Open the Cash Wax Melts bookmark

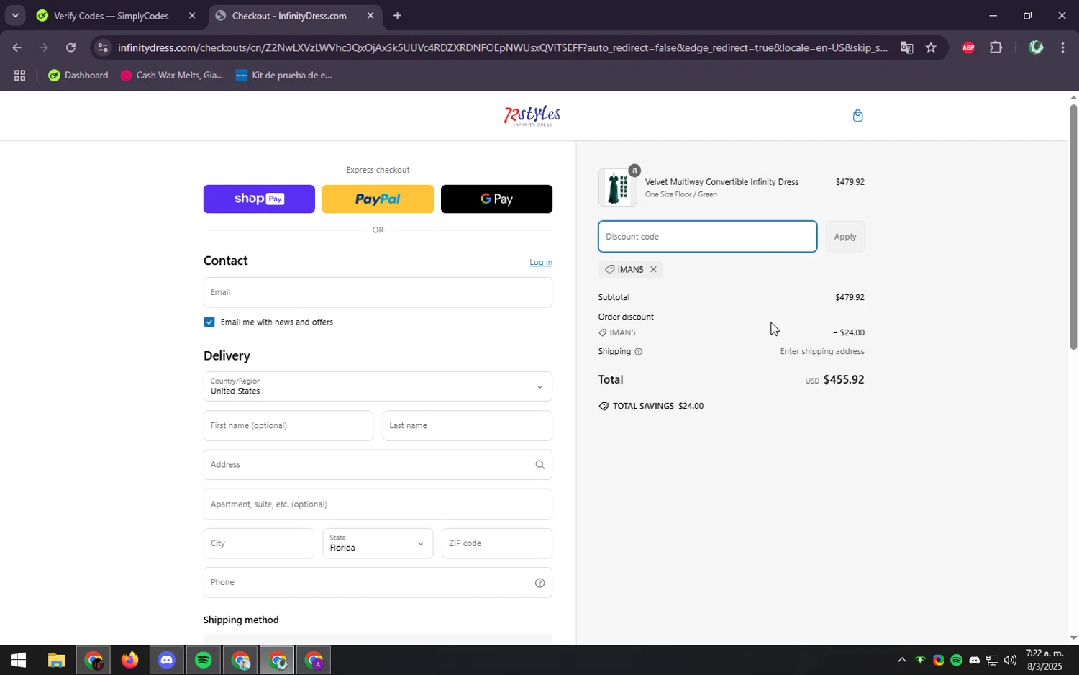click(x=172, y=75)
